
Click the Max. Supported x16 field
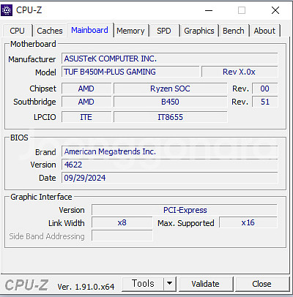[248, 222]
